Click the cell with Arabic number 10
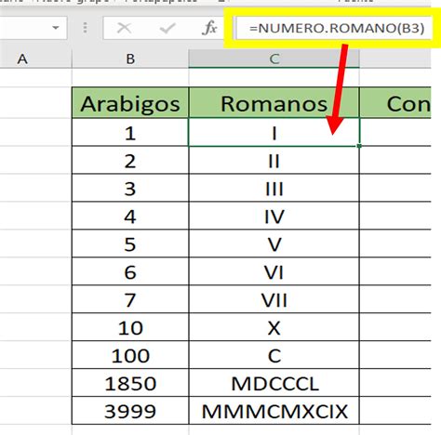 coord(130,327)
